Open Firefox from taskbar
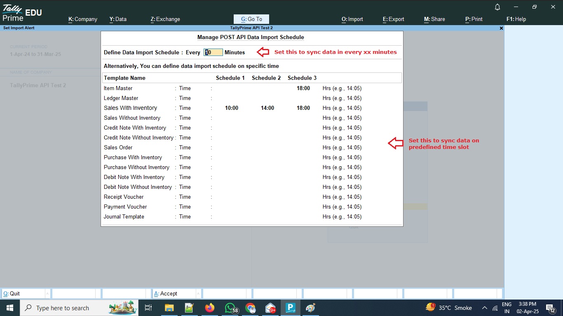Image resolution: width=563 pixels, height=316 pixels. pyautogui.click(x=210, y=308)
